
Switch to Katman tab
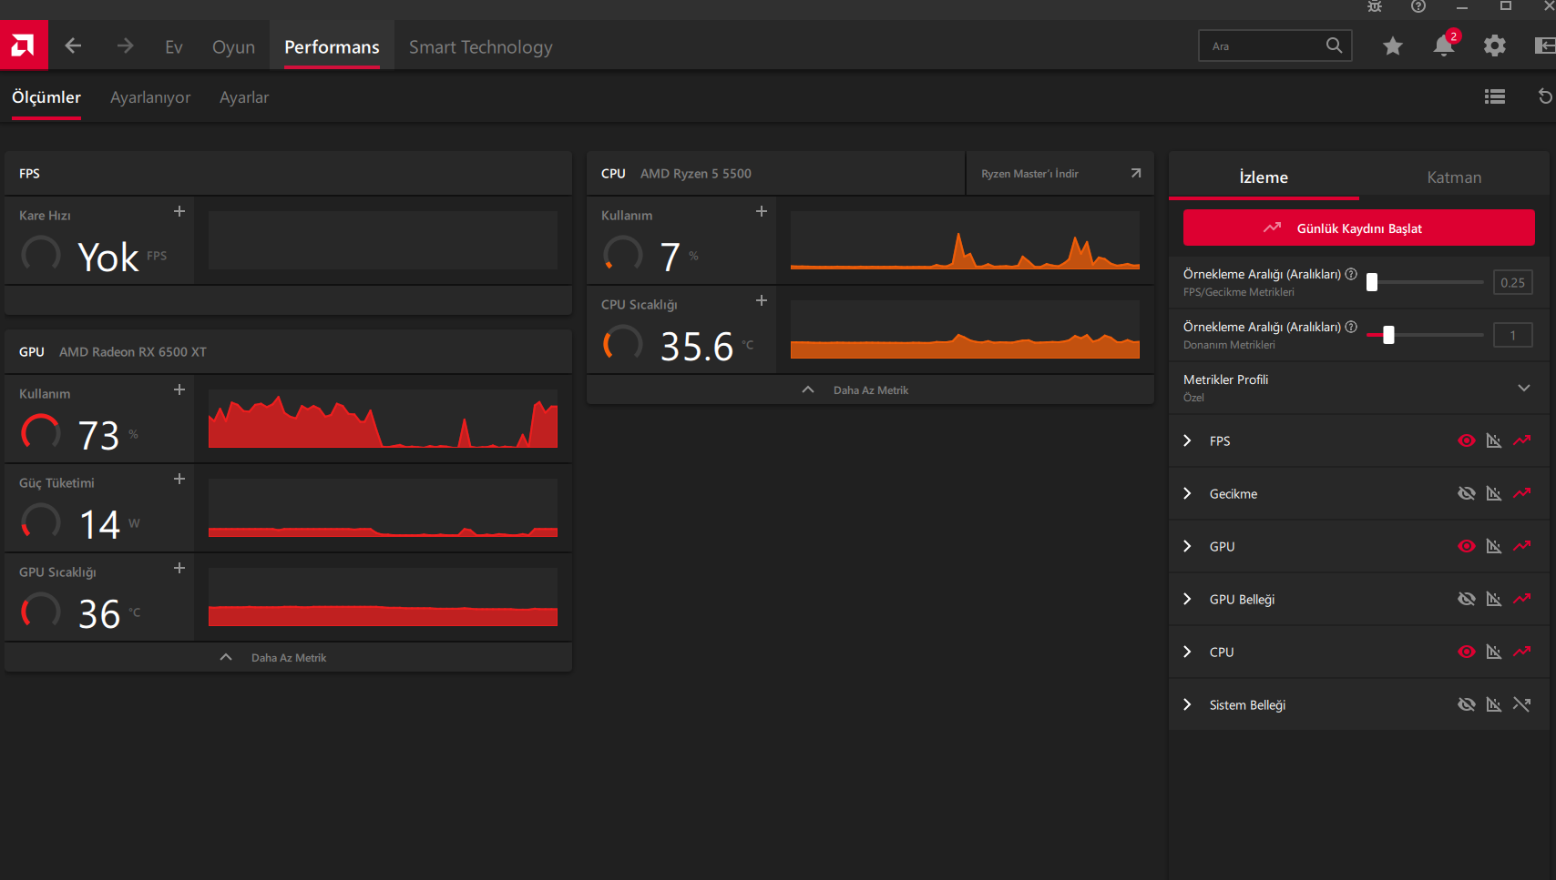pos(1454,177)
